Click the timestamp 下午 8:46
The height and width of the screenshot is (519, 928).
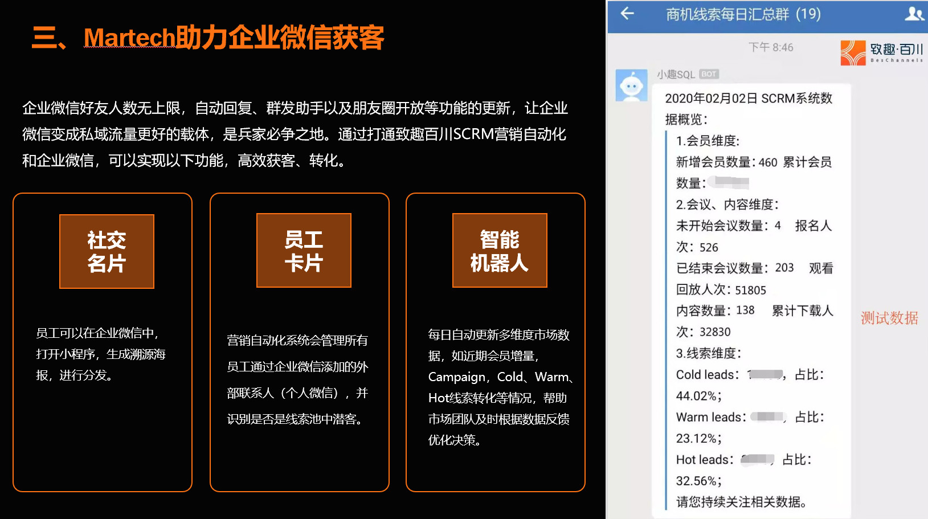pos(771,47)
